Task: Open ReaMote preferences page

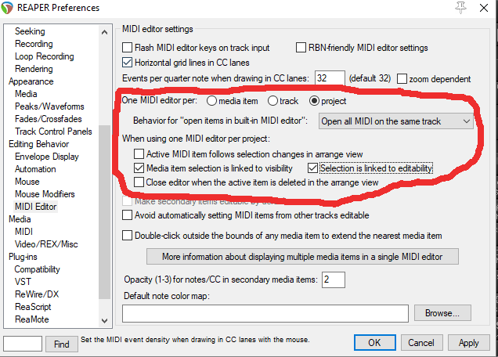Action: coord(32,319)
